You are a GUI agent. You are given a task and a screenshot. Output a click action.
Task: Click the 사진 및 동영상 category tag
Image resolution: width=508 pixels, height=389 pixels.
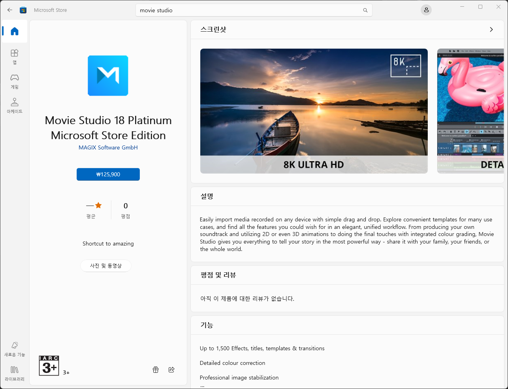pos(106,266)
